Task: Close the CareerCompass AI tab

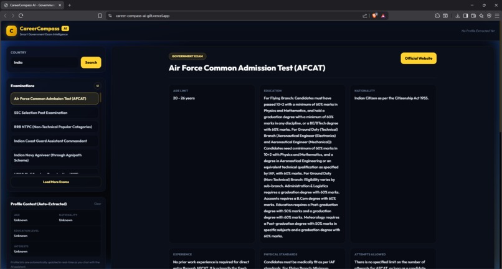Action: pos(60,5)
